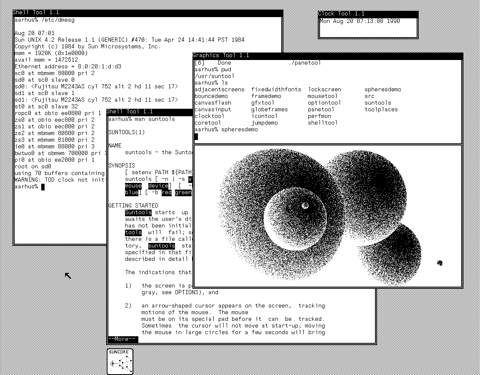Click the '[6] Done ./panetool' line
The image size is (480, 375).
click(x=258, y=63)
